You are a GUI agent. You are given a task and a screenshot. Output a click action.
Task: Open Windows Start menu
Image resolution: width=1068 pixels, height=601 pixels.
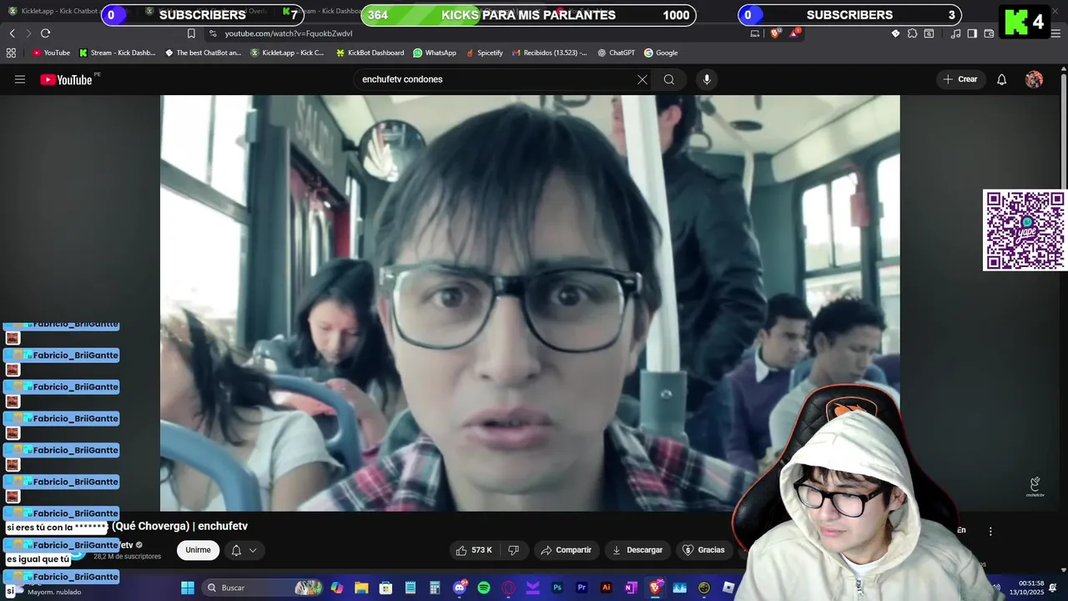click(x=188, y=588)
